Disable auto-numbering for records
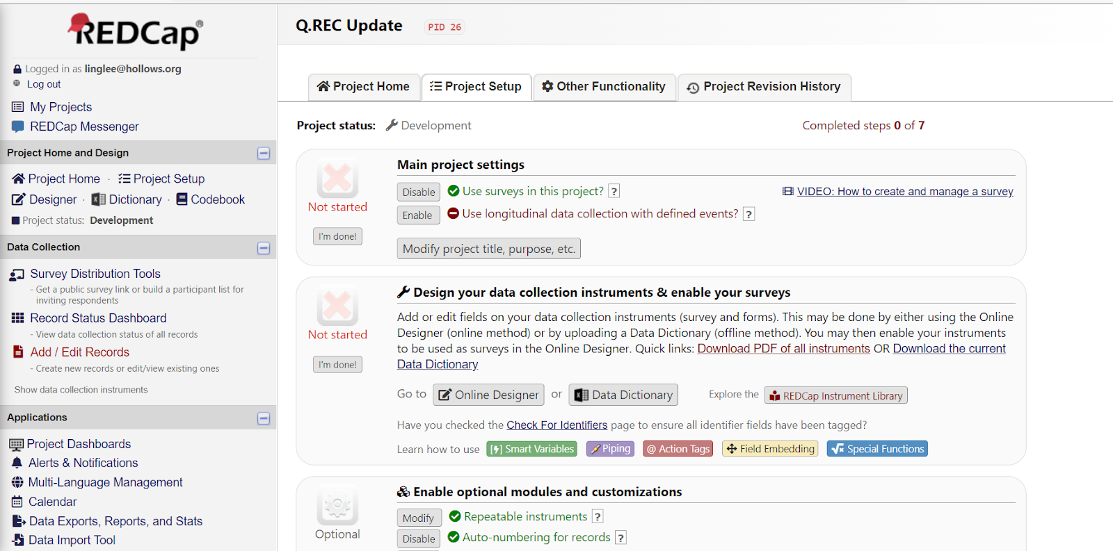1113x551 pixels. 419,539
